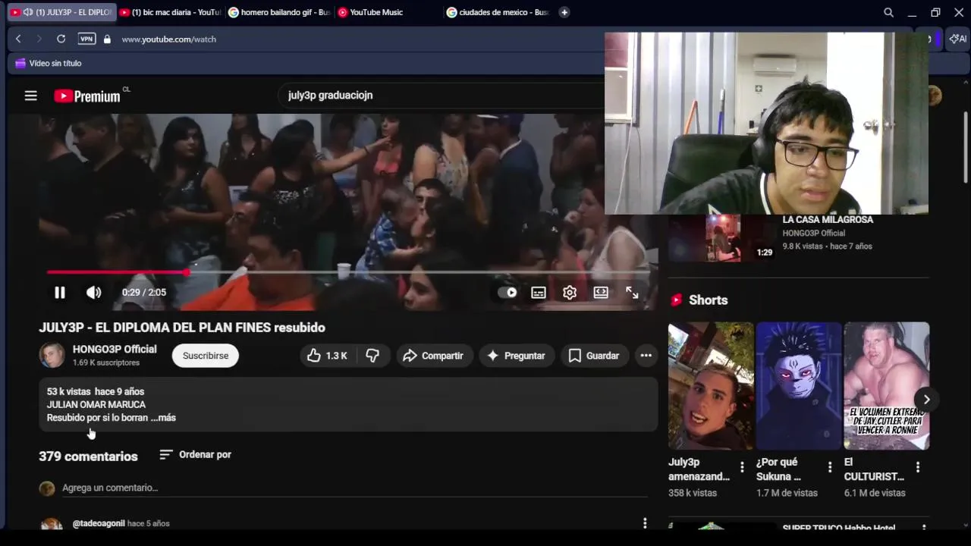This screenshot has height=546, width=971.
Task: Open the browser AI sidebar button
Action: click(x=958, y=39)
